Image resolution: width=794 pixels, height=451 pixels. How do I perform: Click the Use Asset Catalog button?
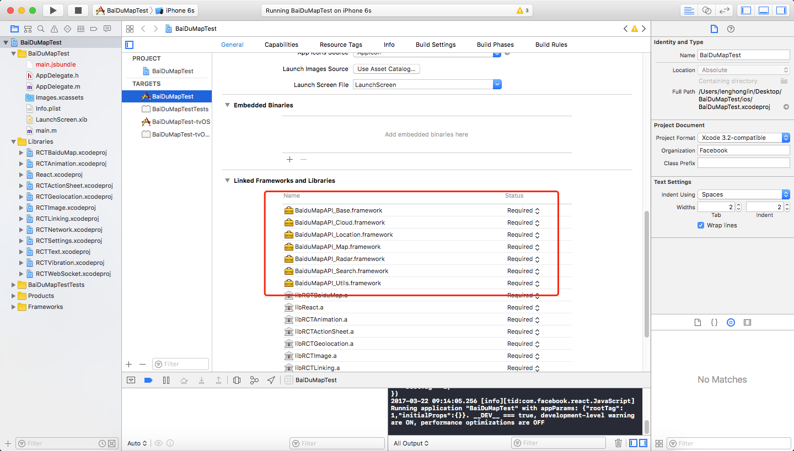coord(387,69)
